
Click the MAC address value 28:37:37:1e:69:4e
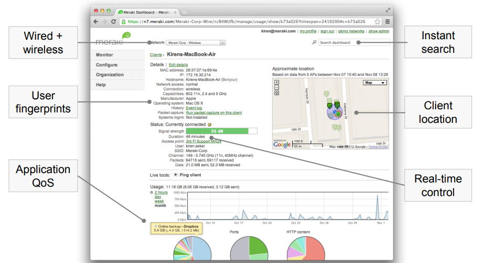coord(201,70)
